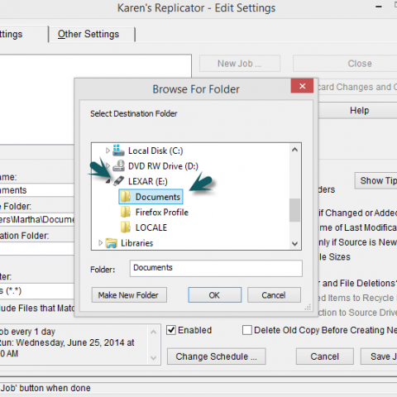Close the Browse For Folder dialog
397x397 pixels.
[302, 86]
